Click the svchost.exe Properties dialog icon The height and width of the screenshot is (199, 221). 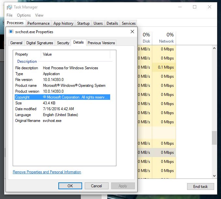pos(11,32)
